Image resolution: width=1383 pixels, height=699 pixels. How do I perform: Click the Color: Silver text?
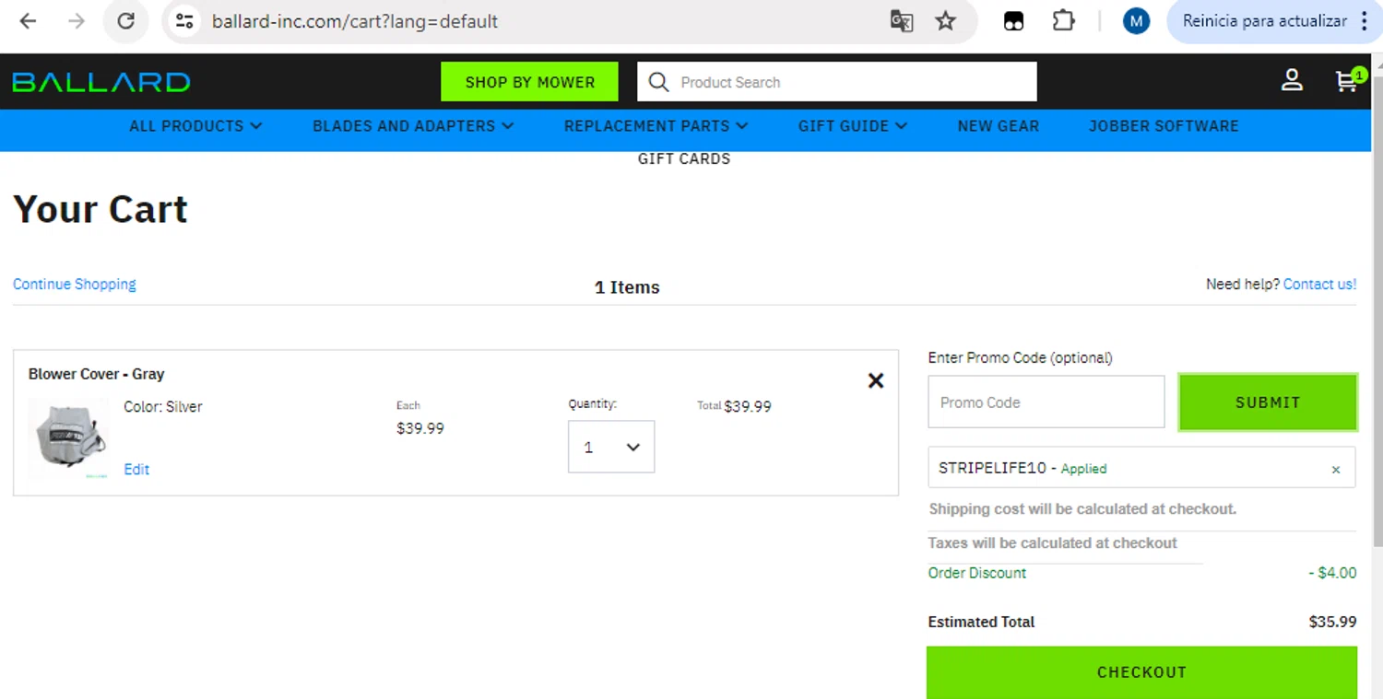163,406
